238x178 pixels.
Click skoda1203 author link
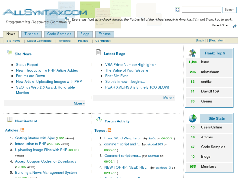[x=155, y=144]
